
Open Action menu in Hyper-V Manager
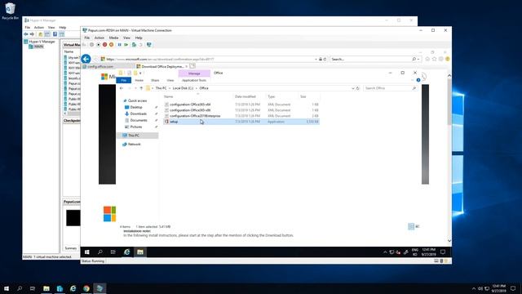39,27
